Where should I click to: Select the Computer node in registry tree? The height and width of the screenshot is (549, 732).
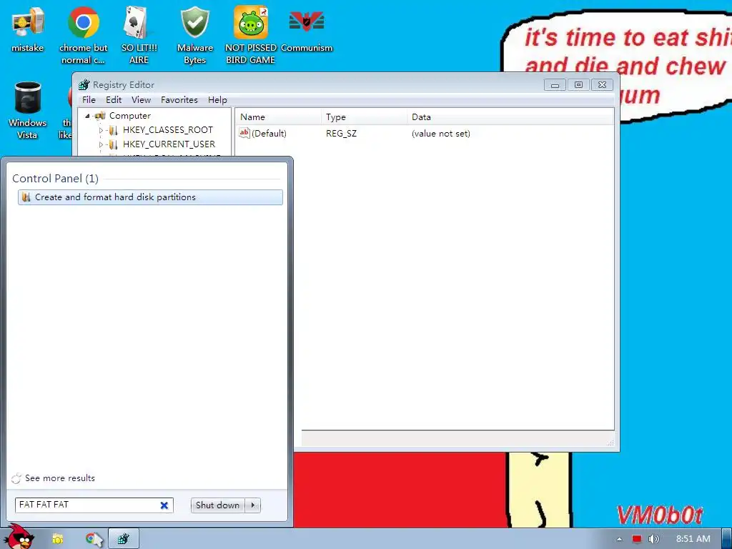130,115
